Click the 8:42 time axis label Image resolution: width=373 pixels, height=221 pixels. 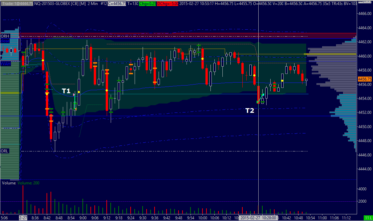[47, 218]
